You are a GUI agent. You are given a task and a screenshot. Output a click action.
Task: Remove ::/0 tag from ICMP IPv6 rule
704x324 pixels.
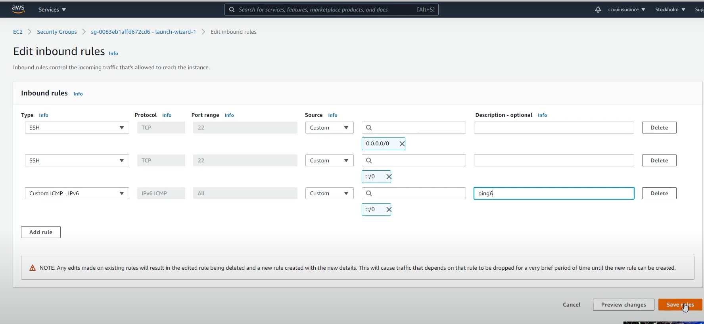coord(389,210)
